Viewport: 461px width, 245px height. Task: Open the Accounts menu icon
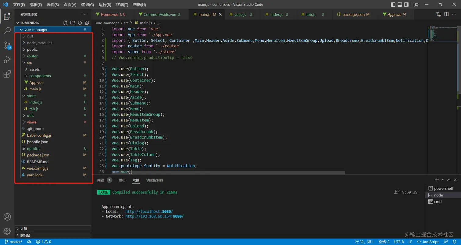pyautogui.click(x=7, y=217)
